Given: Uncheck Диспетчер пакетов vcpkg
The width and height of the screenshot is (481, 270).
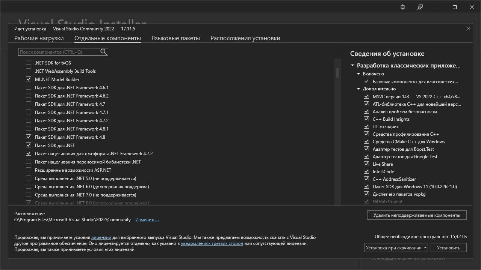Looking at the screenshot, I should click(x=366, y=194).
